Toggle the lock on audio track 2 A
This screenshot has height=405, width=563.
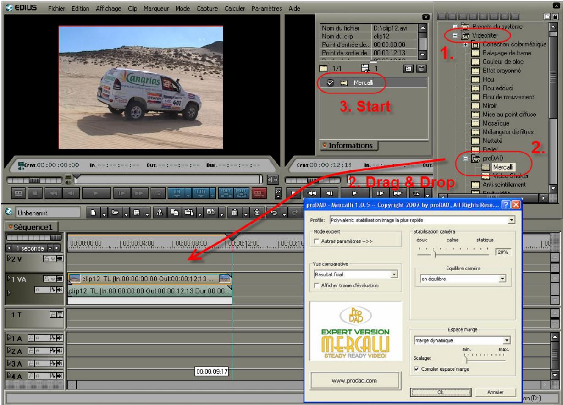[31, 350]
